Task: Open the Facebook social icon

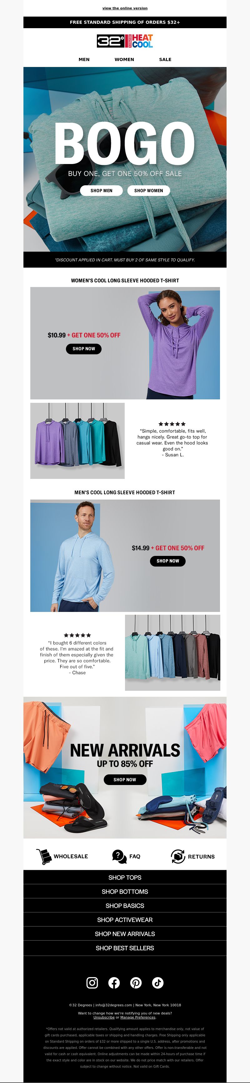Action: click(x=114, y=983)
